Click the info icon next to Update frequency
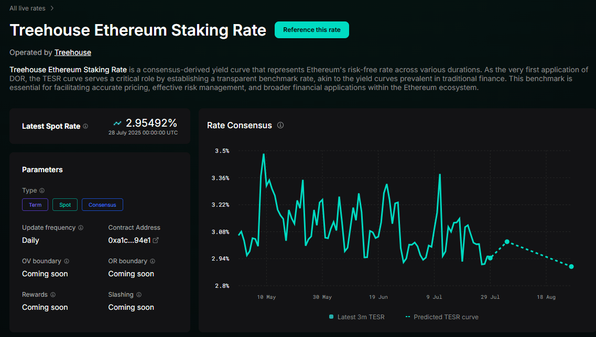The image size is (596, 337). pyautogui.click(x=81, y=228)
